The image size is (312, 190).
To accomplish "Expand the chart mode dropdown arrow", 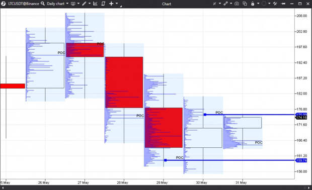I will (x=79, y=4).
